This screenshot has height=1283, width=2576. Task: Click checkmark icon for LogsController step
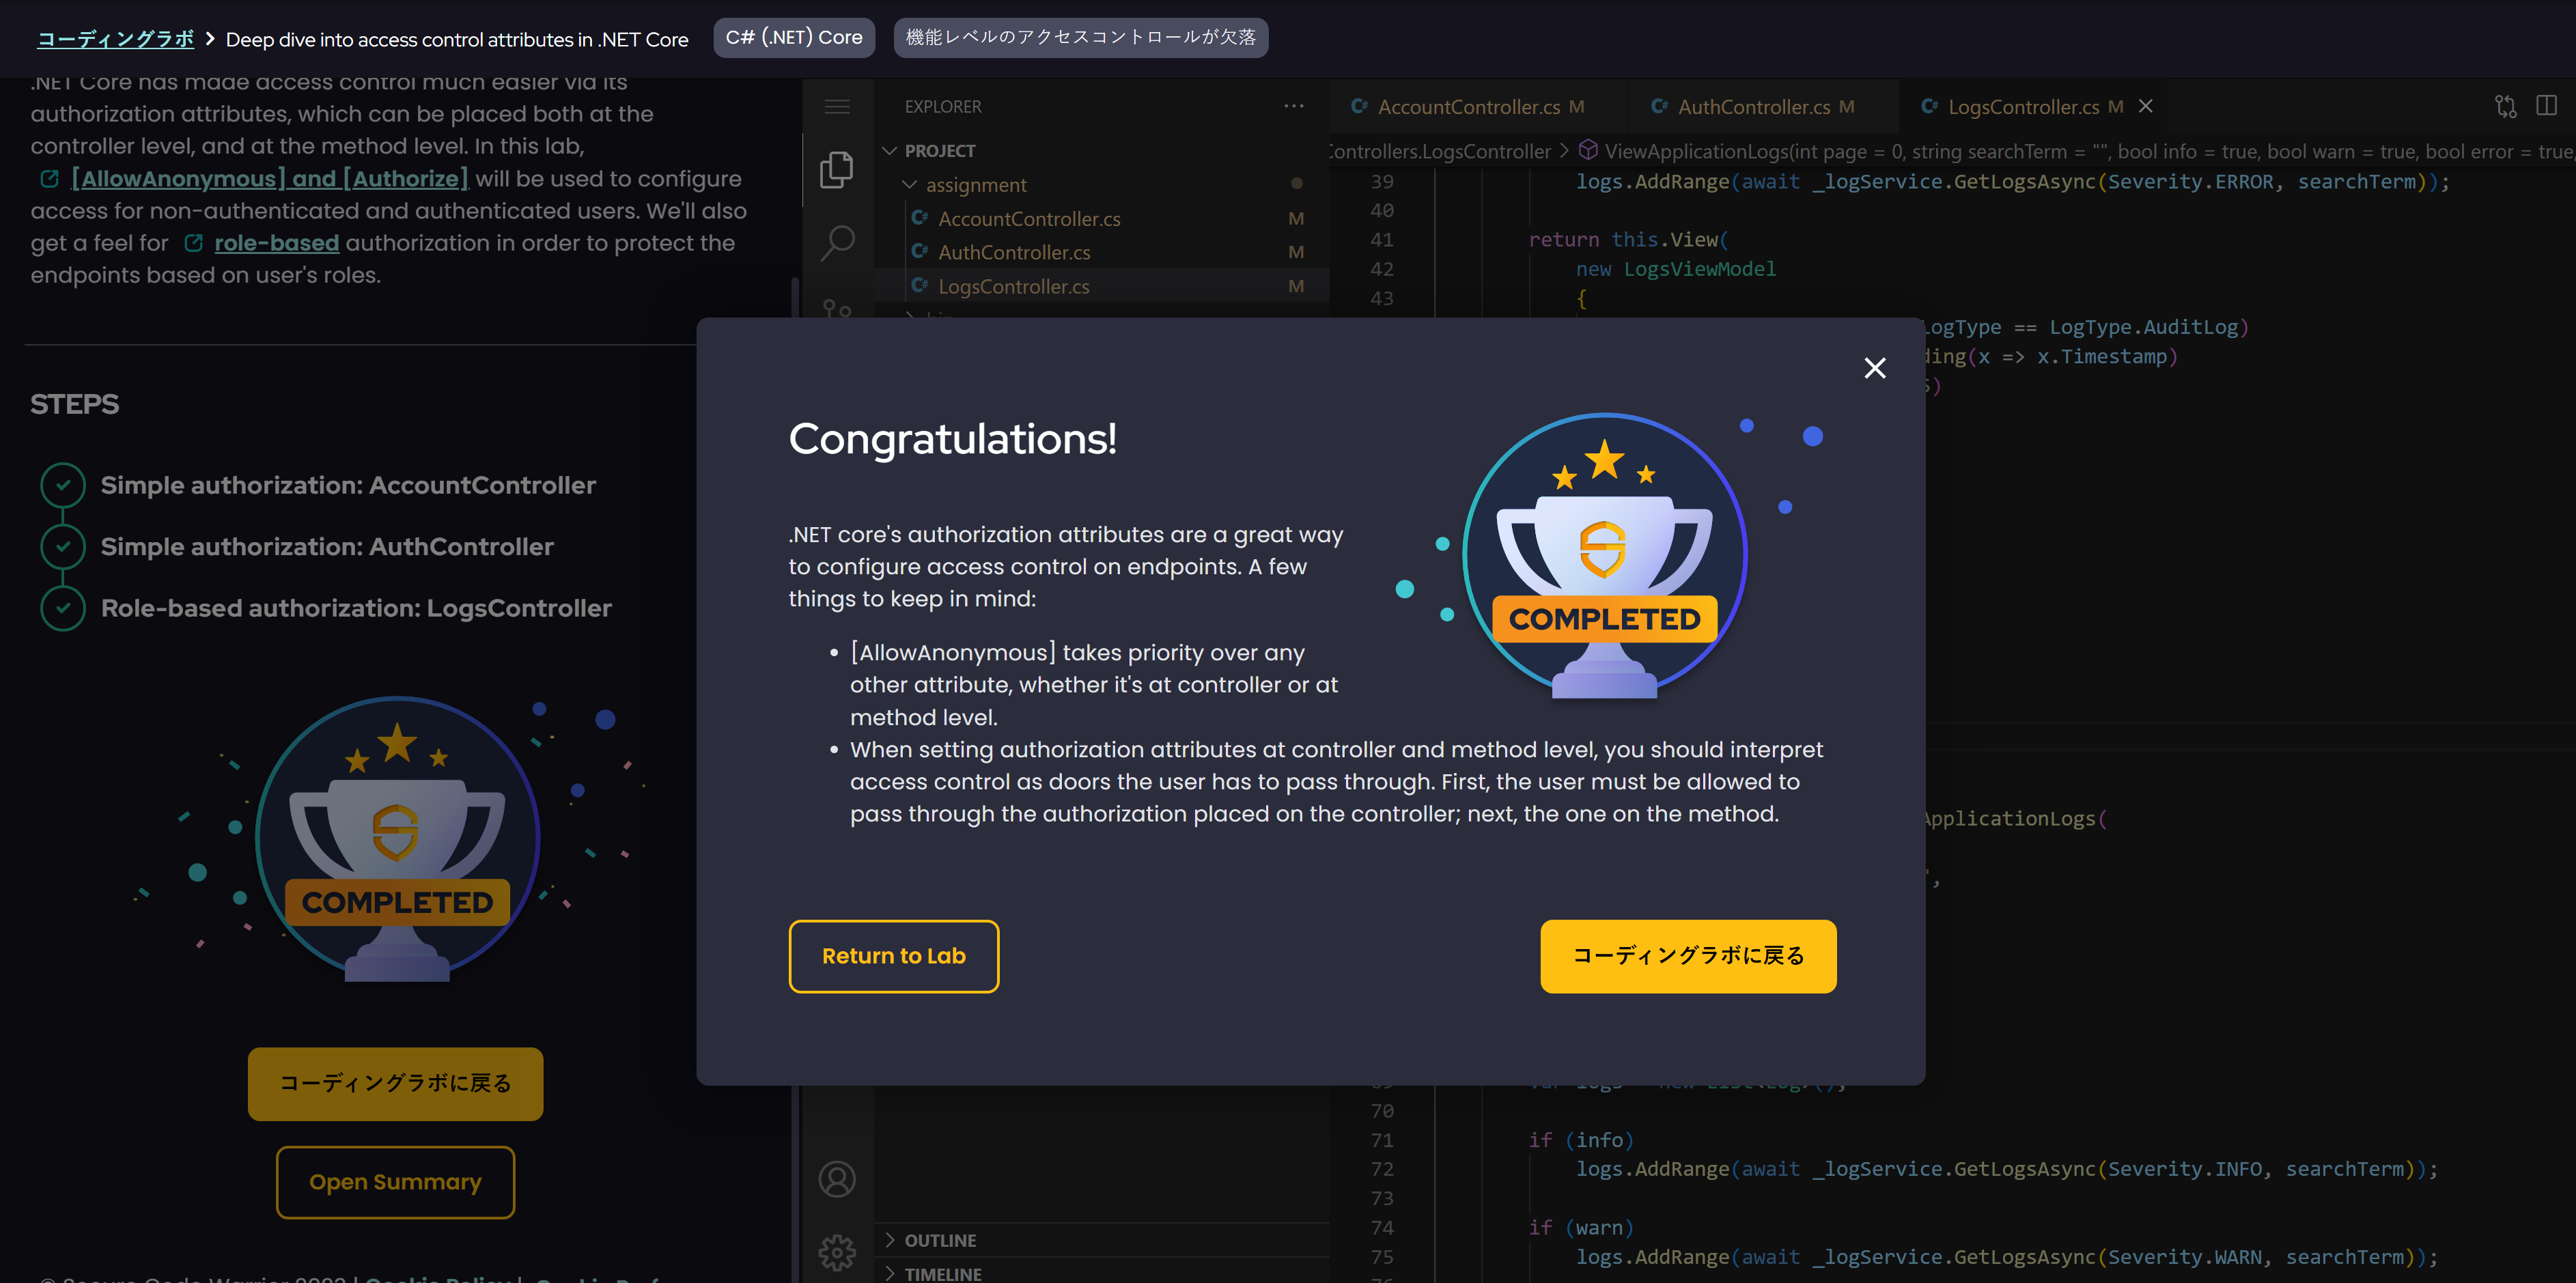click(x=63, y=608)
